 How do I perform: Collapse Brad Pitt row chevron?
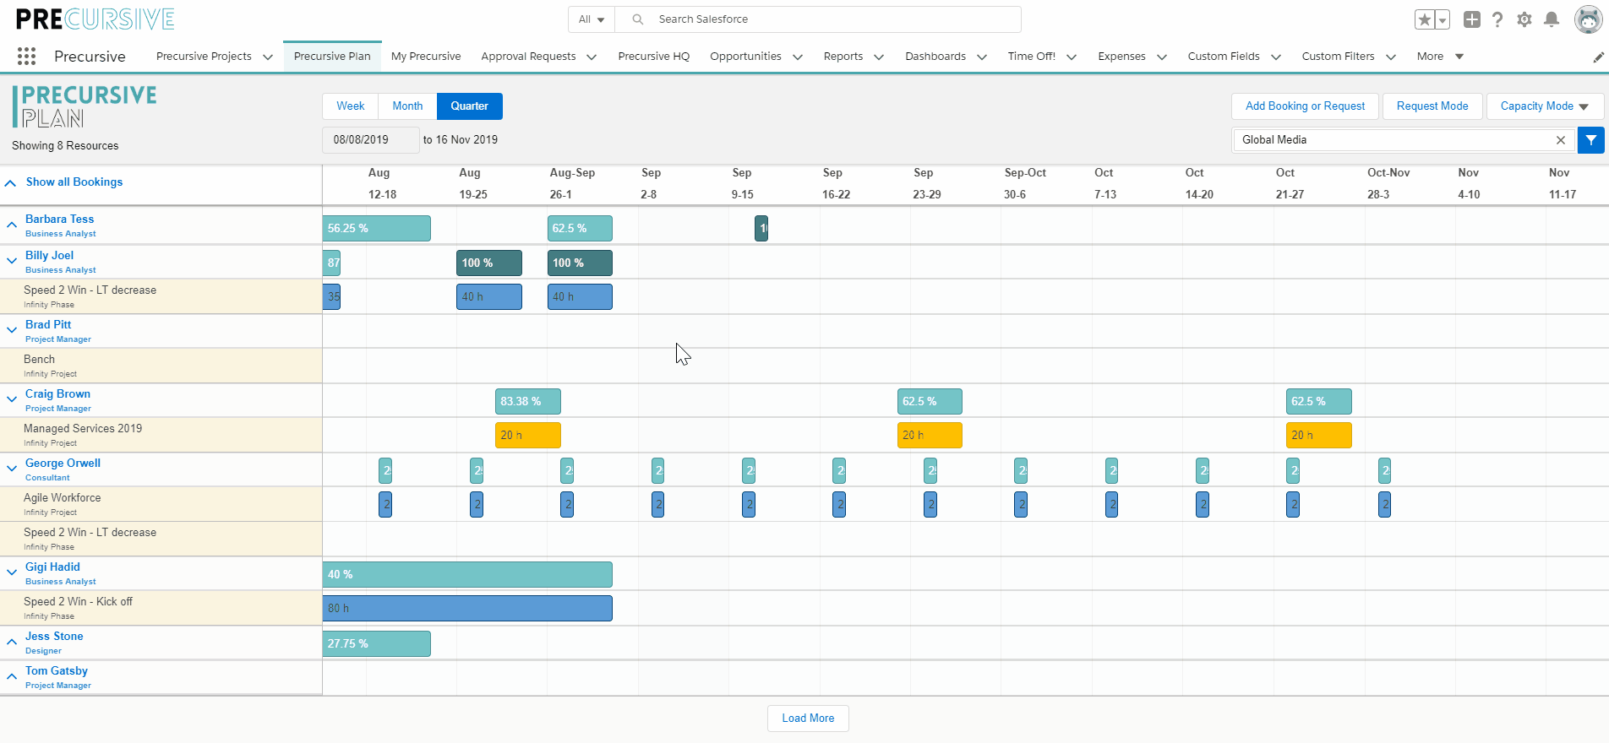click(12, 330)
